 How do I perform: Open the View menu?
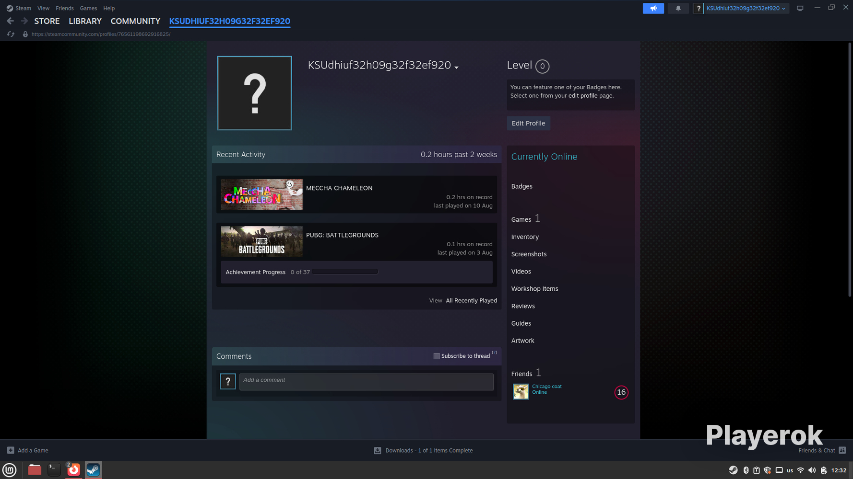[43, 8]
